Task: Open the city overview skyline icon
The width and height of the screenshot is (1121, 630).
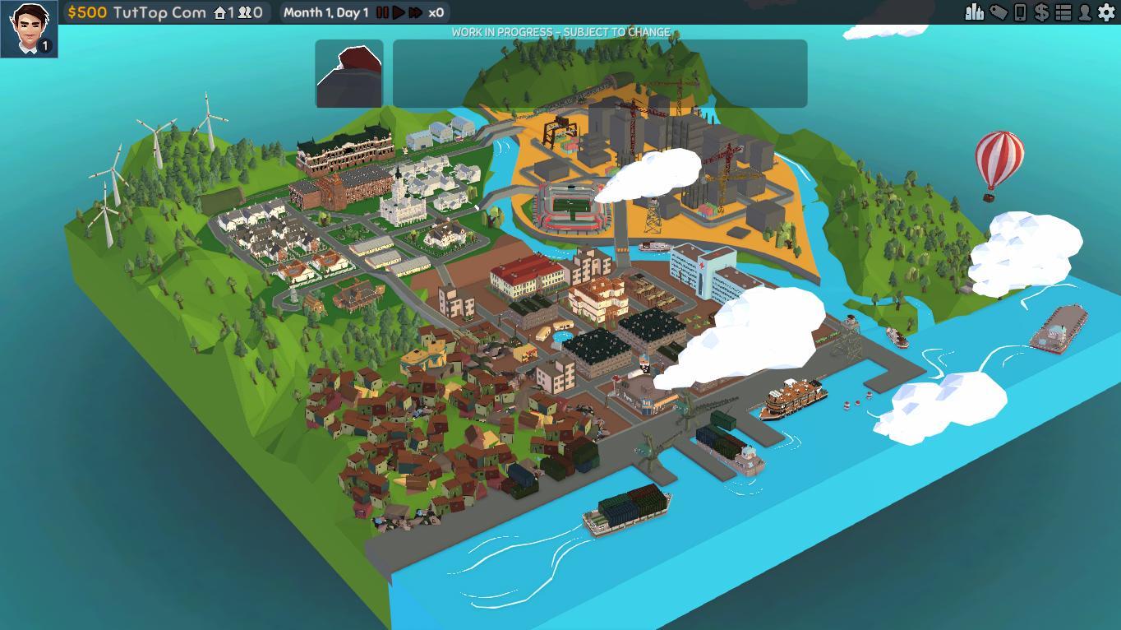Action: coord(975,12)
